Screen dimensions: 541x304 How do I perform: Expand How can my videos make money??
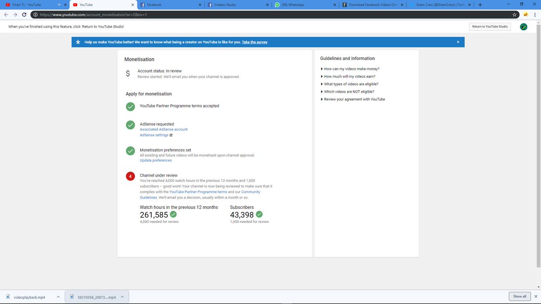tap(350, 69)
